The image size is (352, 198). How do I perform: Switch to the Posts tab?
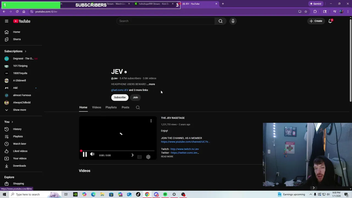pos(125,107)
